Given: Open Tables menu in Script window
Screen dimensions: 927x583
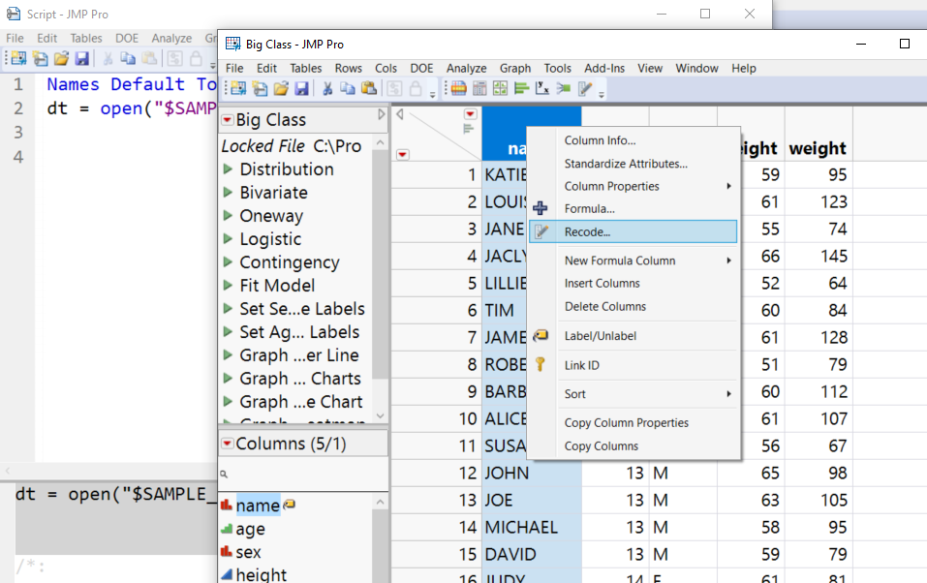Looking at the screenshot, I should tap(86, 39).
